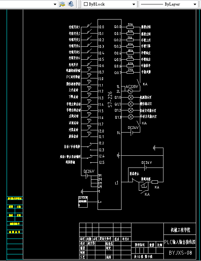Select the 3YA solenoid label
Screen dimensions: 201x261
pyautogui.click(x=130, y=70)
